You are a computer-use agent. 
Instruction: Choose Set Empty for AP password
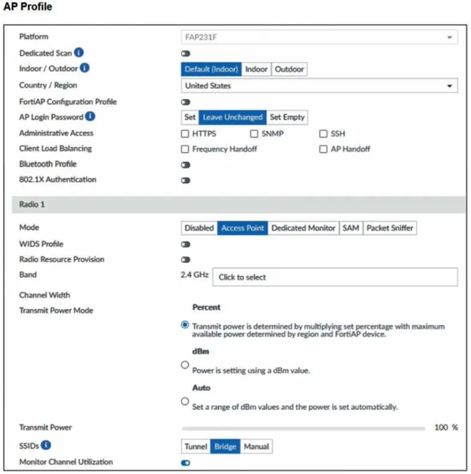coord(287,117)
